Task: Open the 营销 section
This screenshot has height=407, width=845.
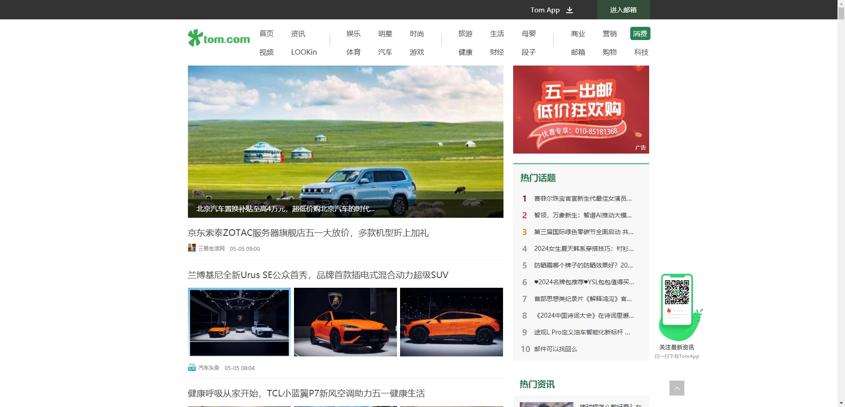Action: 610,33
